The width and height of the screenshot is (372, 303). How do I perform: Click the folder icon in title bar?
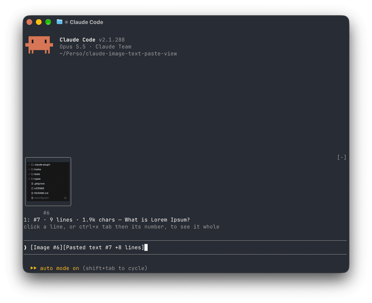pyautogui.click(x=60, y=22)
